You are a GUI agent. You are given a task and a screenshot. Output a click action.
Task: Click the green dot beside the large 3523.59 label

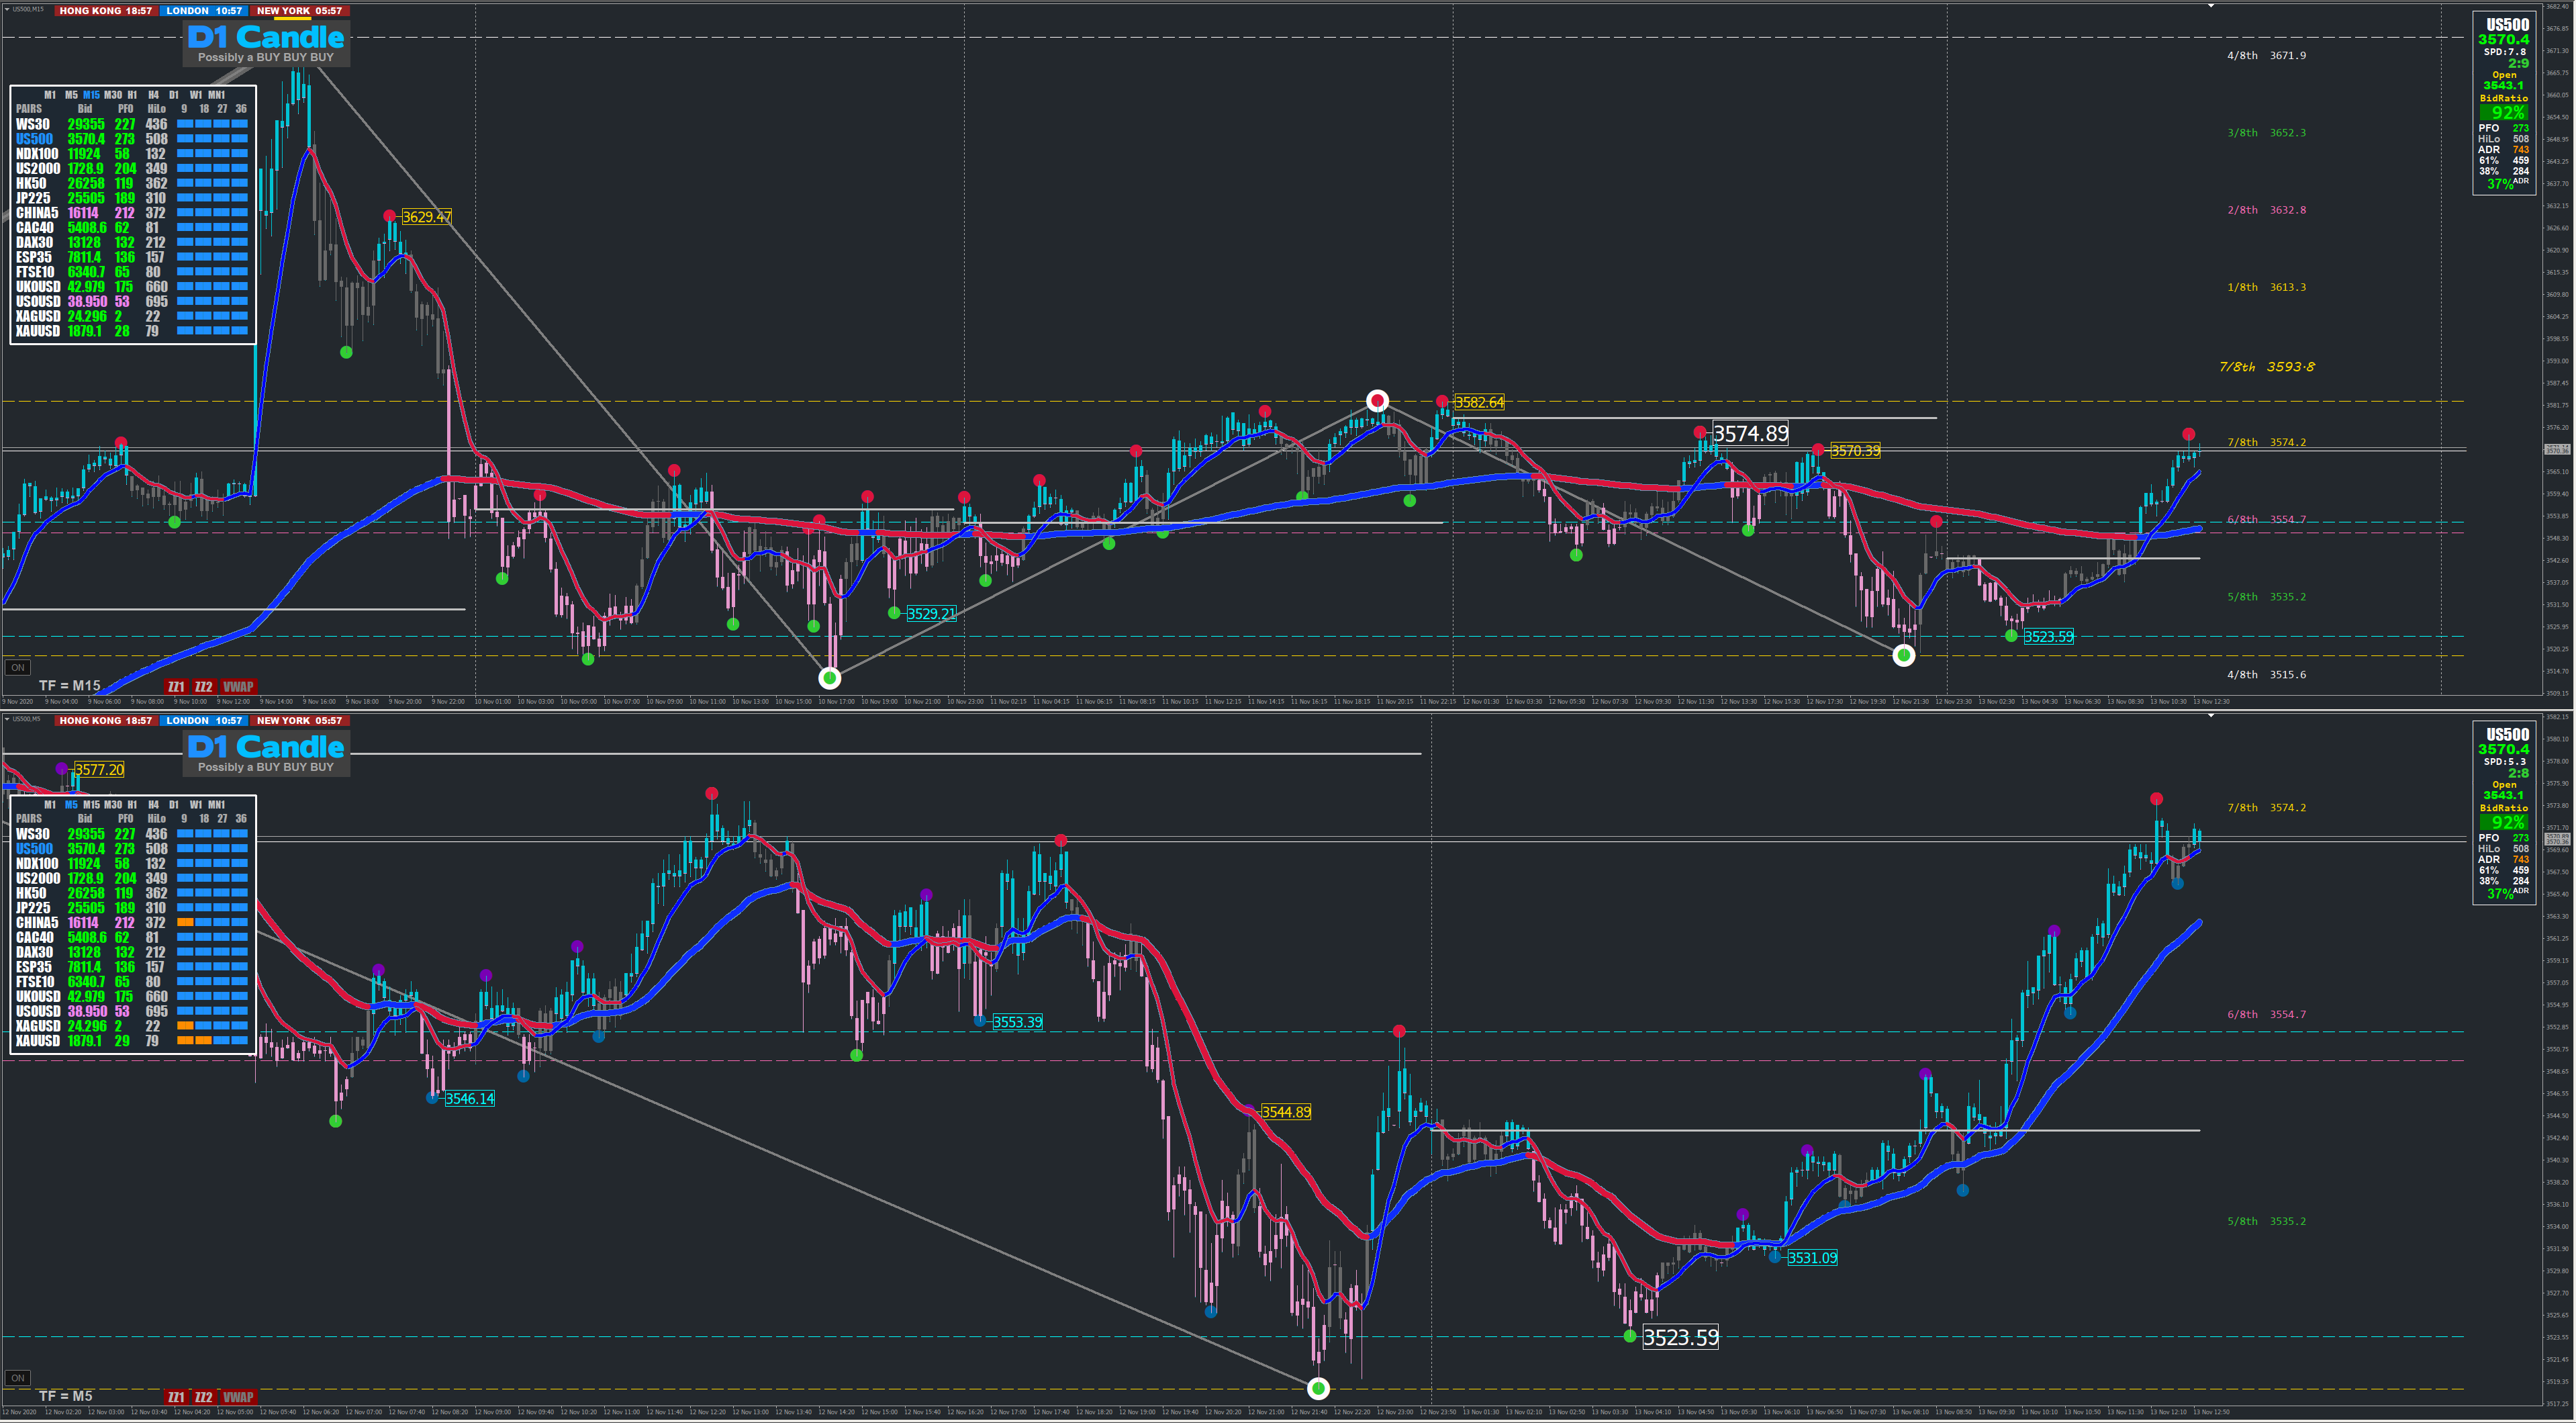point(1630,1336)
